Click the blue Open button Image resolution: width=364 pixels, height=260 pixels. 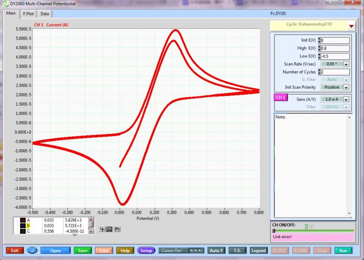click(56, 250)
